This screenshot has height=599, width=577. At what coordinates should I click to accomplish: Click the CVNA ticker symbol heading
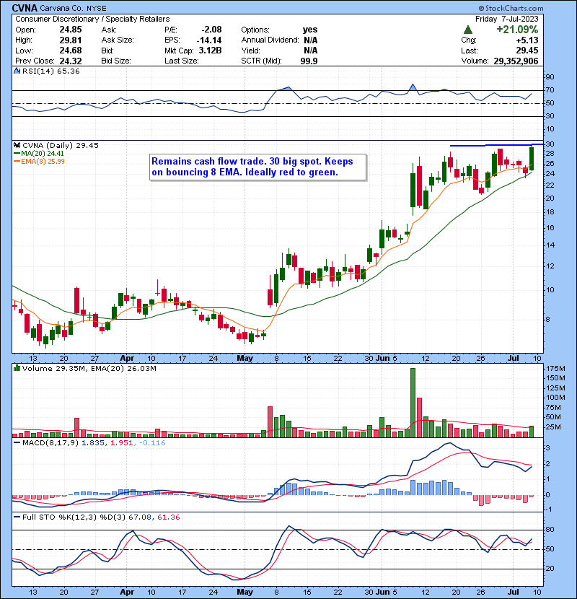pos(25,8)
